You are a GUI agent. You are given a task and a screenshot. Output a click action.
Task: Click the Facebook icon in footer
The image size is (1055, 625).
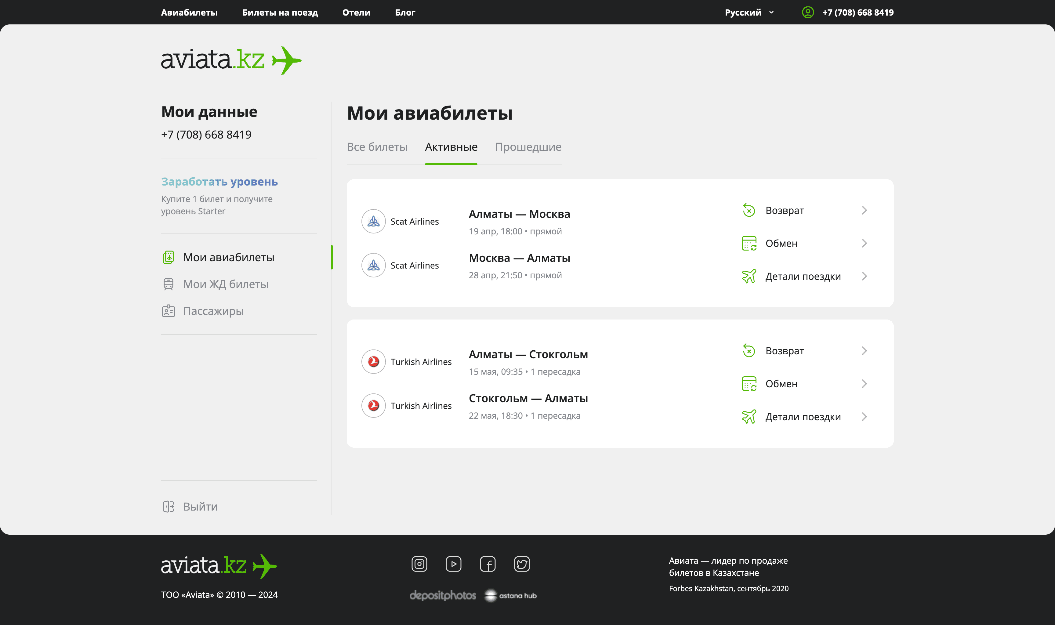click(488, 564)
